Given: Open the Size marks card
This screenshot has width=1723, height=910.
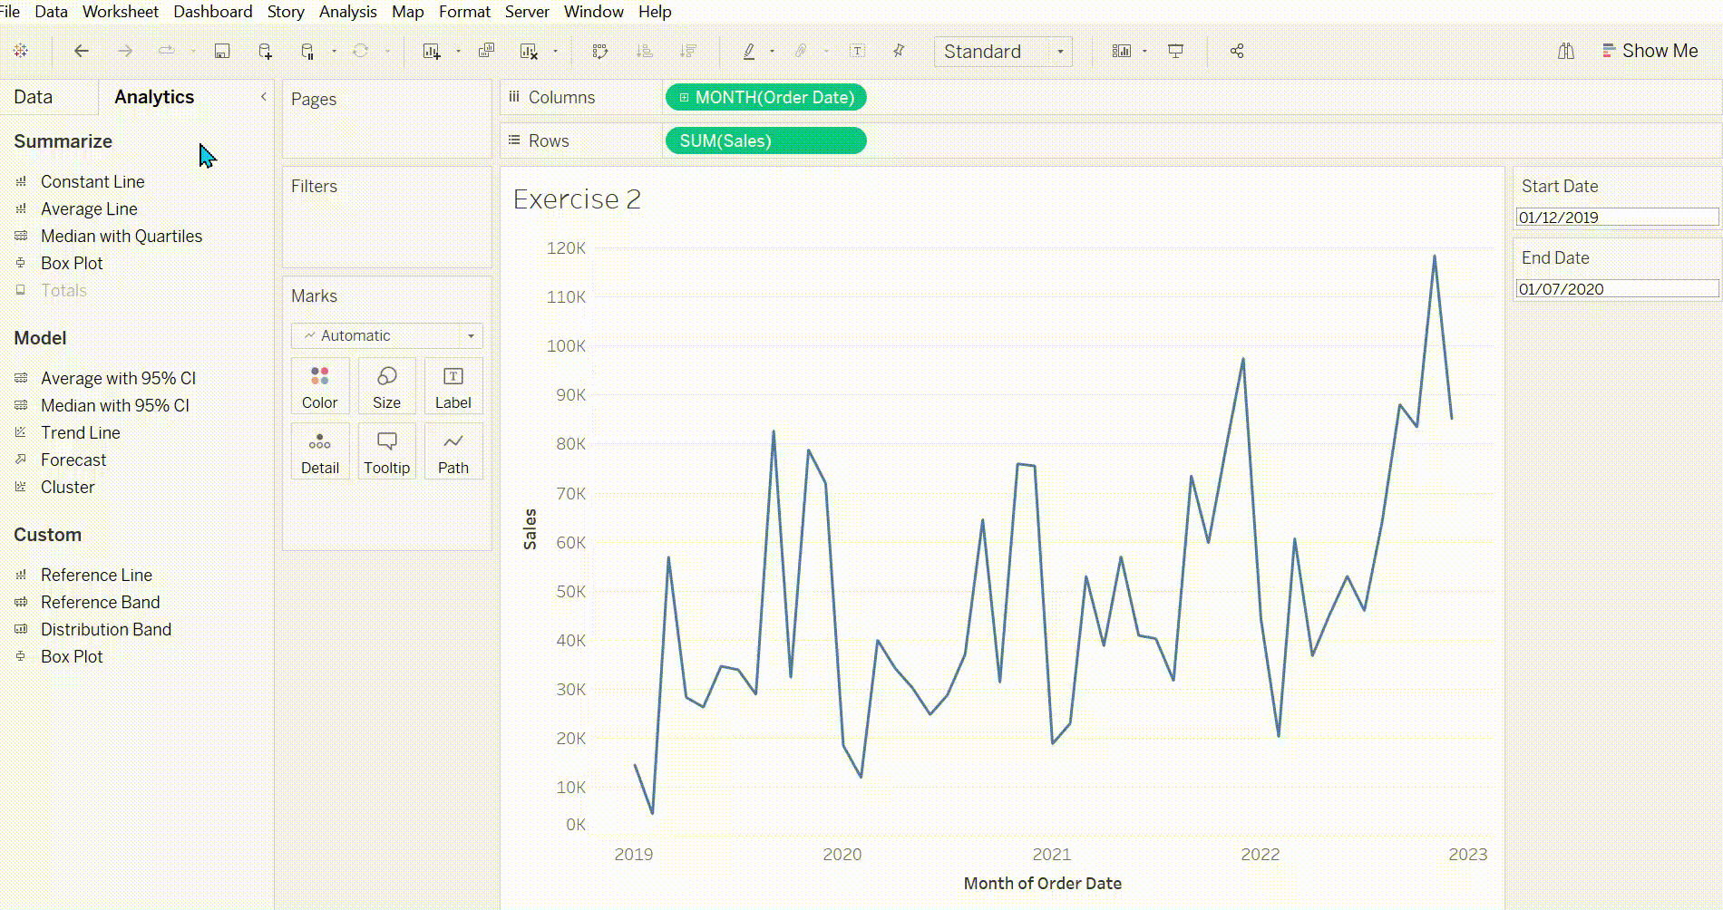Looking at the screenshot, I should pyautogui.click(x=386, y=386).
